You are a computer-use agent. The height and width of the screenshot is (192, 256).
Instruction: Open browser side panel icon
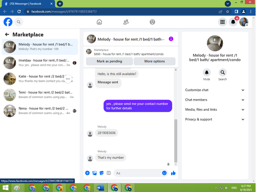(x=237, y=11)
